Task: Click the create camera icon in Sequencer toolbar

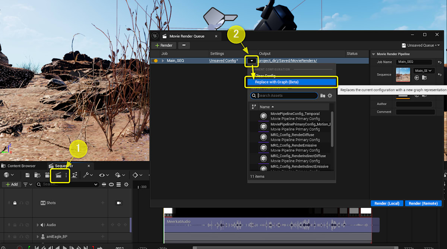Action: point(47,175)
